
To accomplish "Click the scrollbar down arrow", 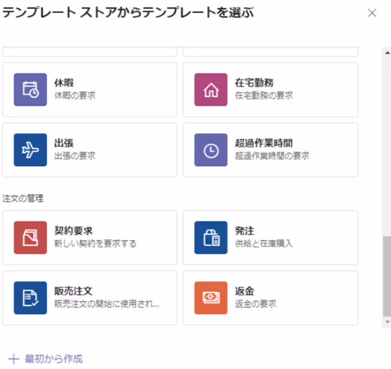I will [387, 322].
